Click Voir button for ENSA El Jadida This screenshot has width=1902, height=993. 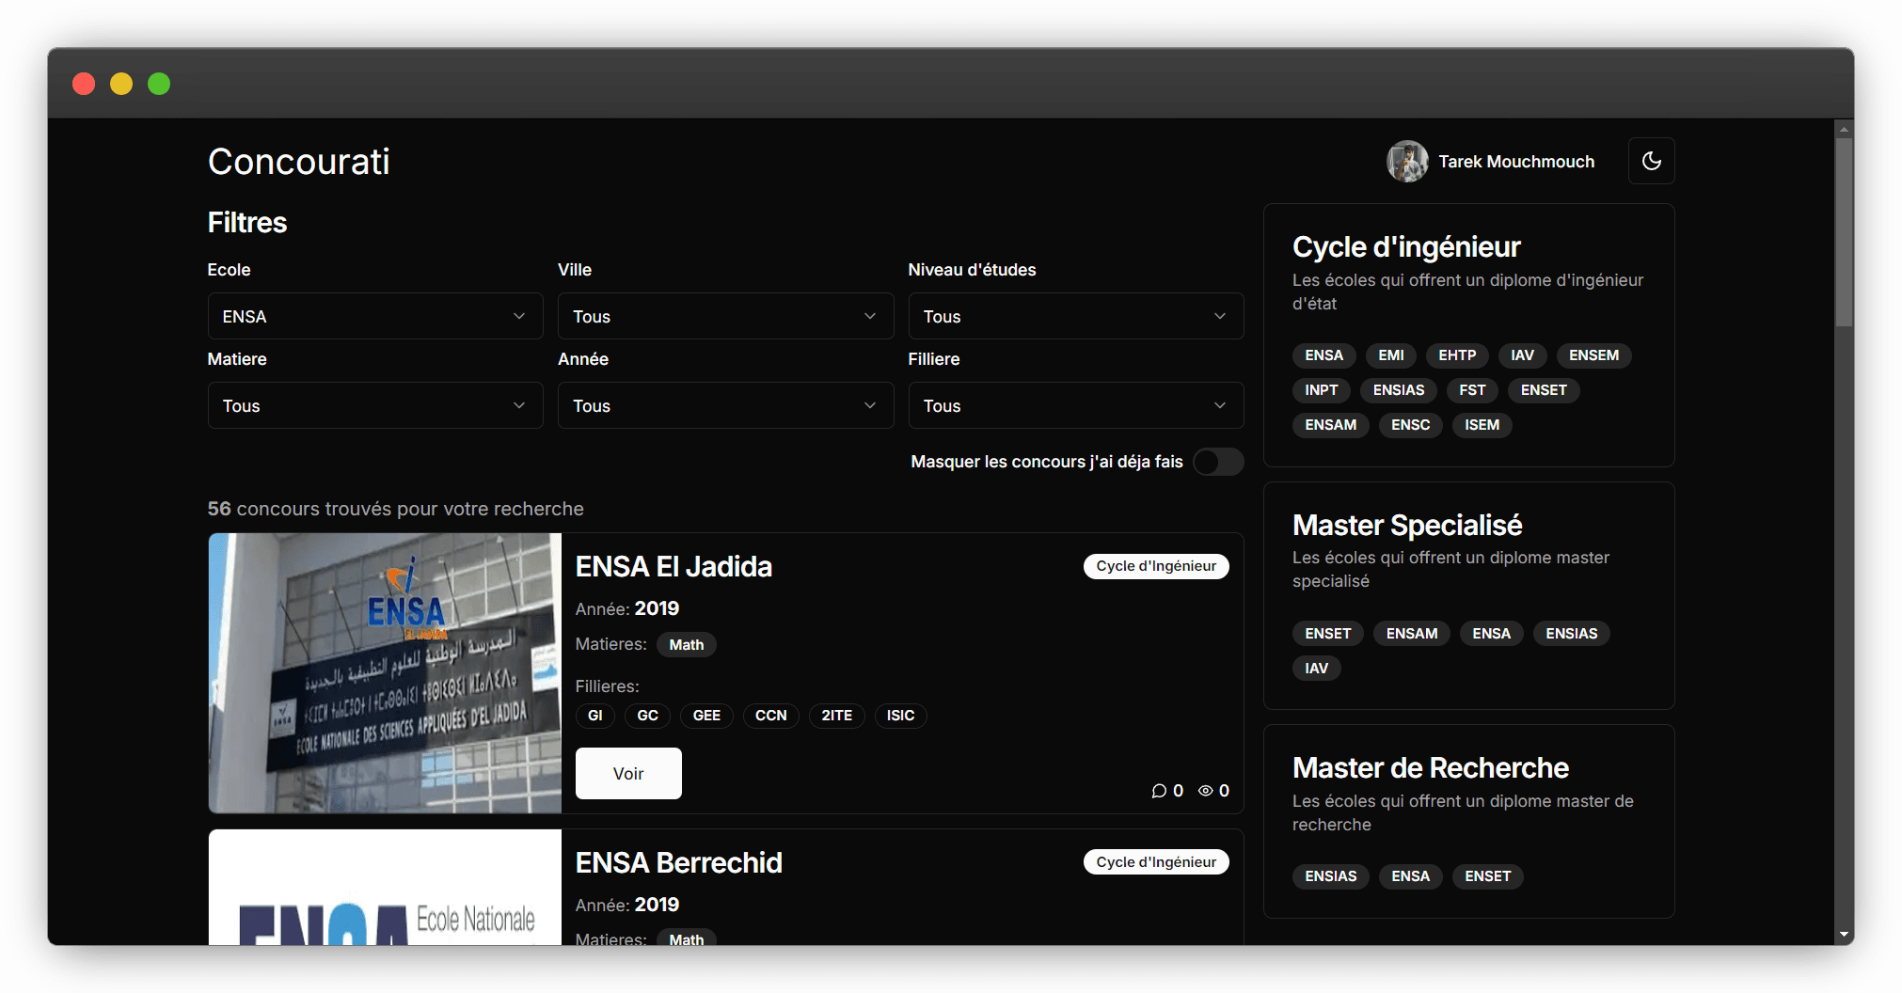click(628, 773)
